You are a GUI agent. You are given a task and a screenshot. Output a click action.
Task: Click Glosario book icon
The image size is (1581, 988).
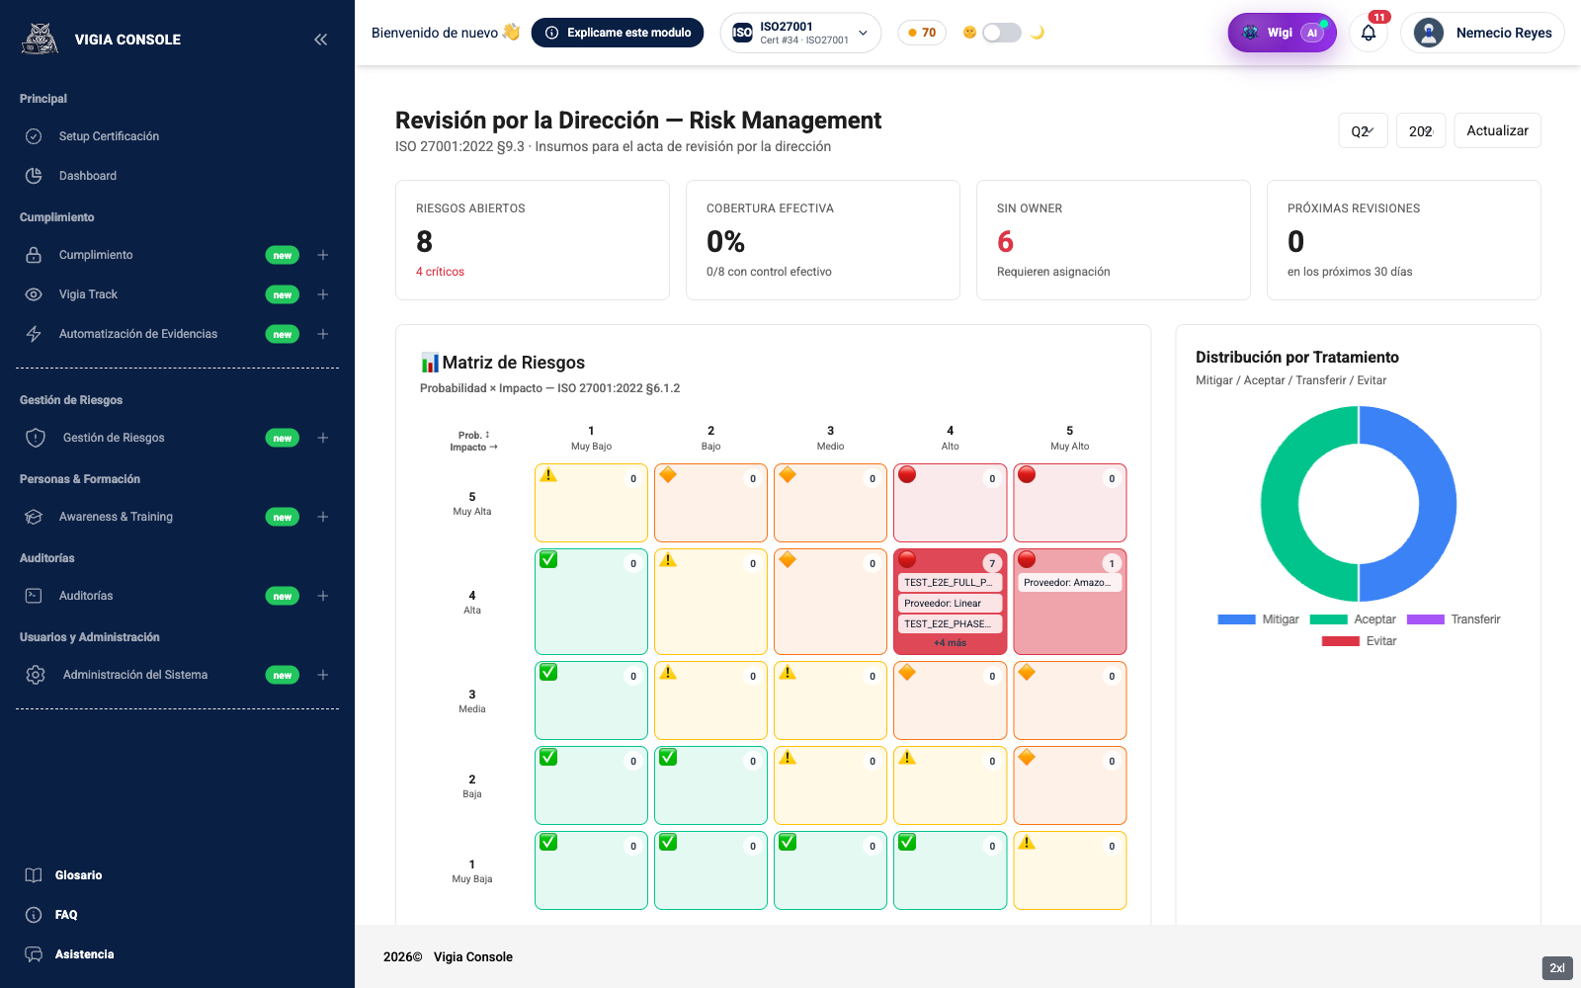(x=34, y=875)
